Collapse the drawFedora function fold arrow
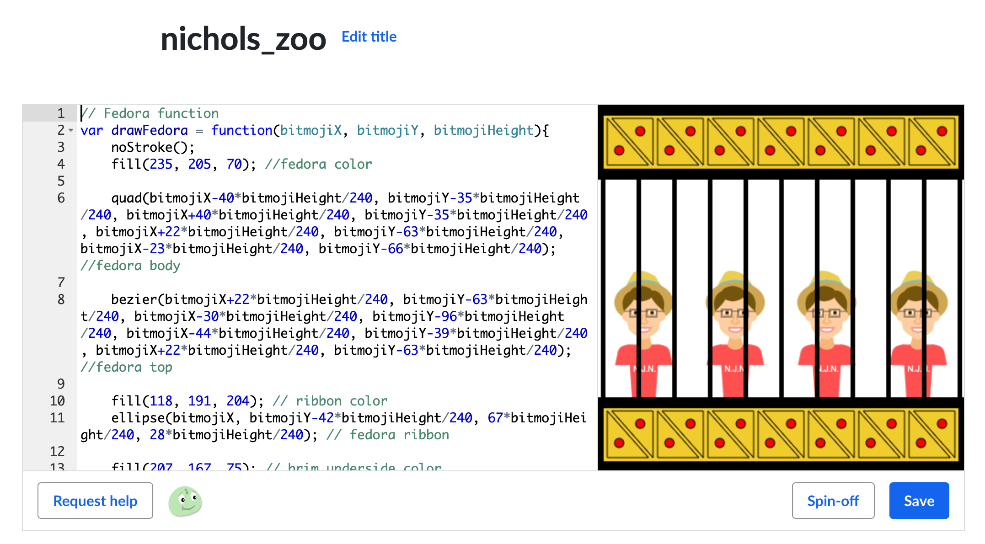 coord(71,131)
